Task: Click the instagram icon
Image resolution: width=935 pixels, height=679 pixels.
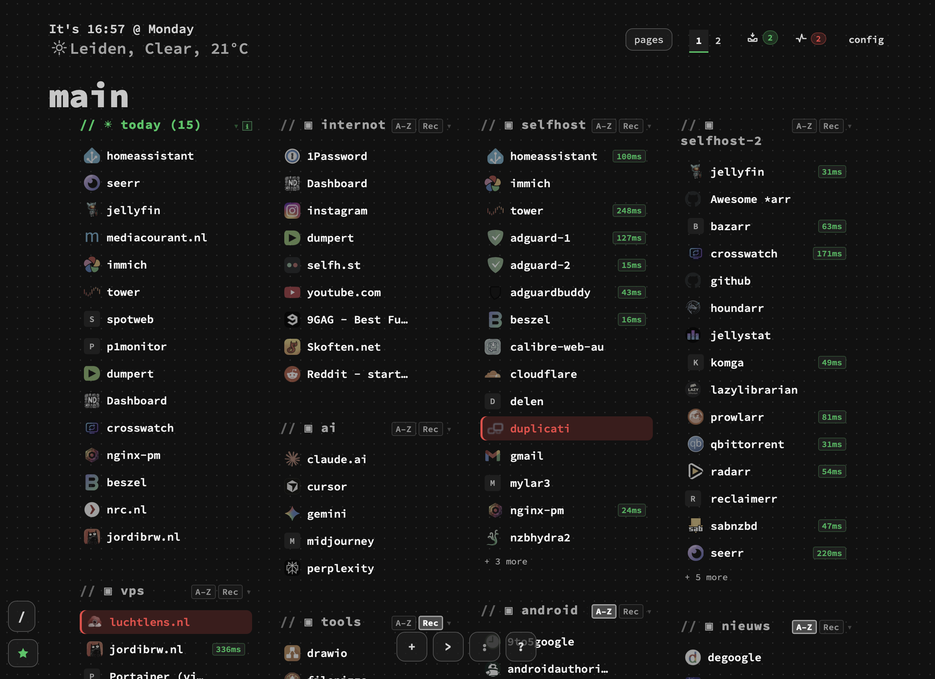Action: 292,211
